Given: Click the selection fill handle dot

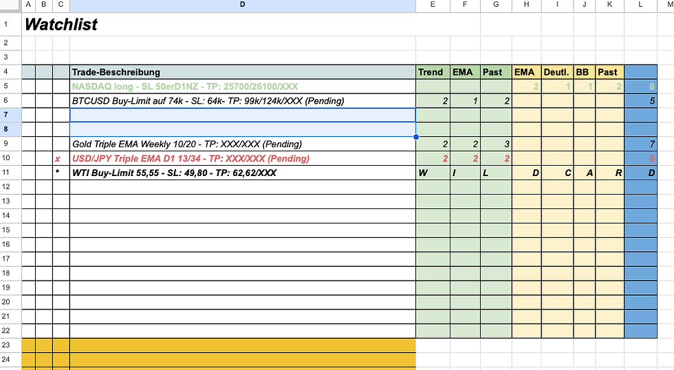Looking at the screenshot, I should [415, 137].
